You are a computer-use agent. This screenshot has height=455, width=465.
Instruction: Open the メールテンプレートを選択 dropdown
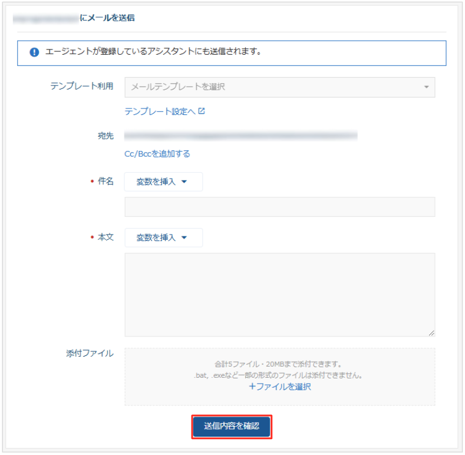(x=279, y=87)
